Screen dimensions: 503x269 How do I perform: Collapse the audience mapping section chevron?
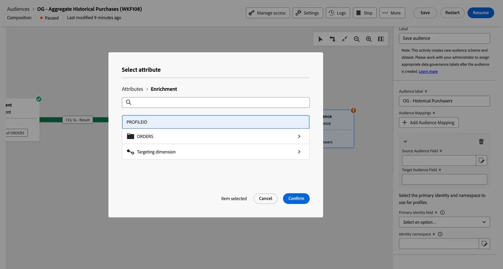point(405,141)
